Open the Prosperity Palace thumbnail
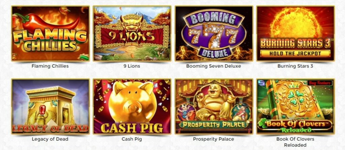 click(x=214, y=107)
